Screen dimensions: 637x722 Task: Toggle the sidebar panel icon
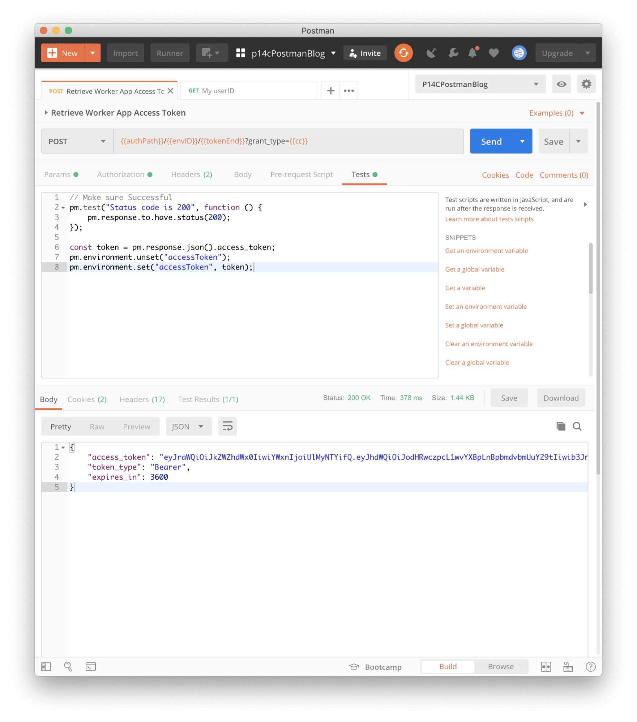[46, 667]
